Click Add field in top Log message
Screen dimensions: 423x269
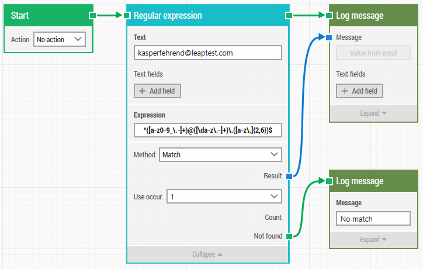pyautogui.click(x=359, y=91)
